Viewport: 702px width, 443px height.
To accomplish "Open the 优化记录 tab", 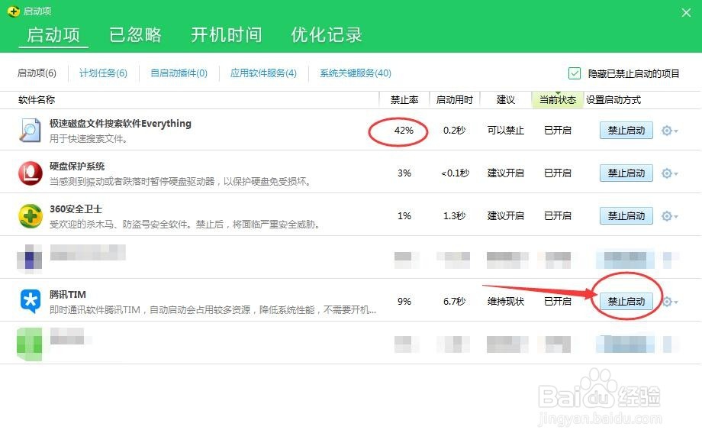I will coord(327,34).
